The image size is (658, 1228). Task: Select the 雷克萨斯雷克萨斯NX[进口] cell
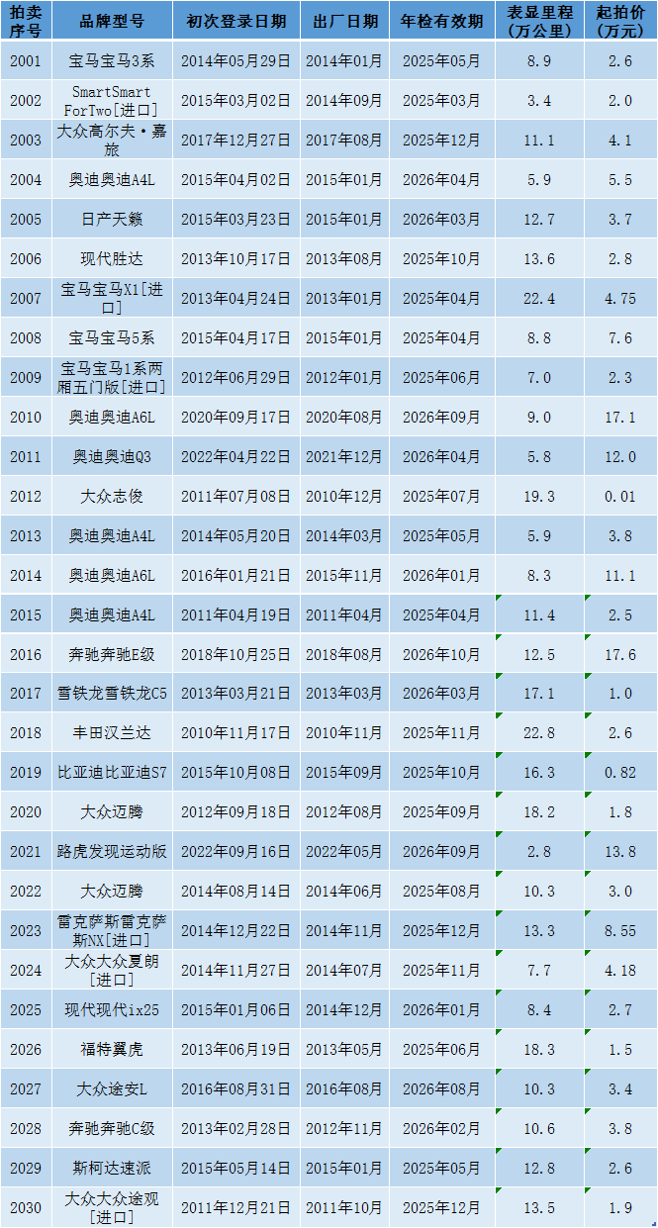pyautogui.click(x=112, y=930)
